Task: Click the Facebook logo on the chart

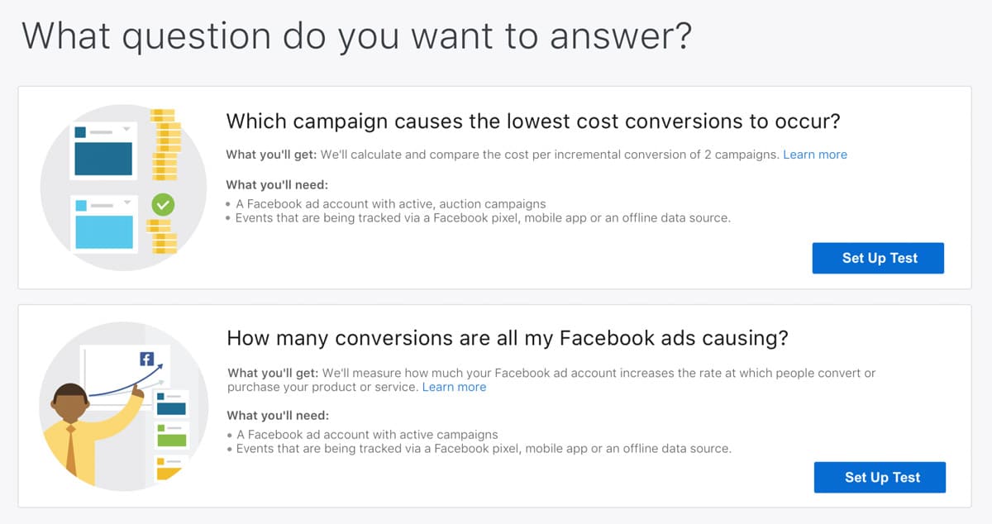Action: [x=146, y=359]
